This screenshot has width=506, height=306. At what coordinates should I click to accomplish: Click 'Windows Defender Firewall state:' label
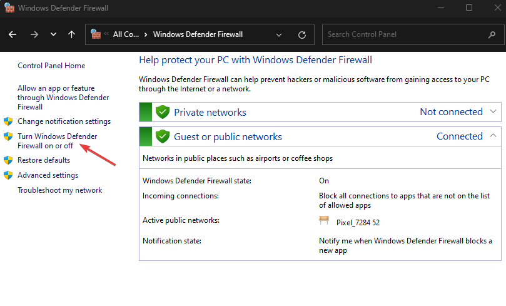tap(197, 181)
